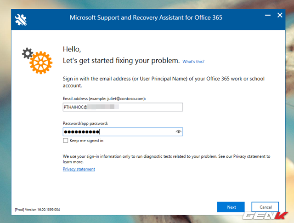Focus the Password/app password field
294x223 pixels.
click(x=123, y=132)
